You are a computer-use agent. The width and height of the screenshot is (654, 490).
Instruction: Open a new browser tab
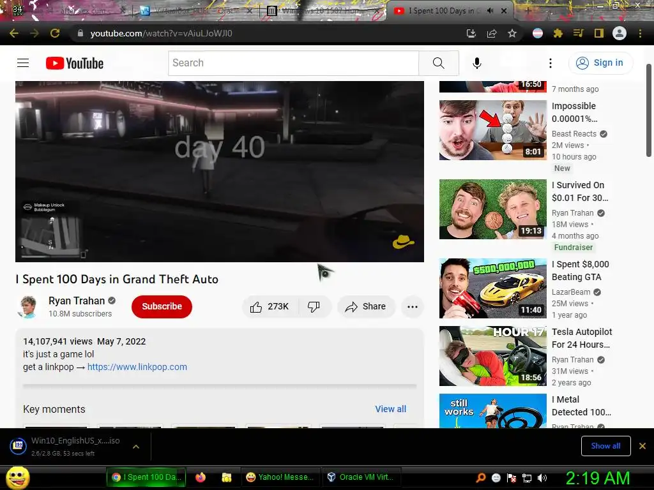pyautogui.click(x=528, y=11)
